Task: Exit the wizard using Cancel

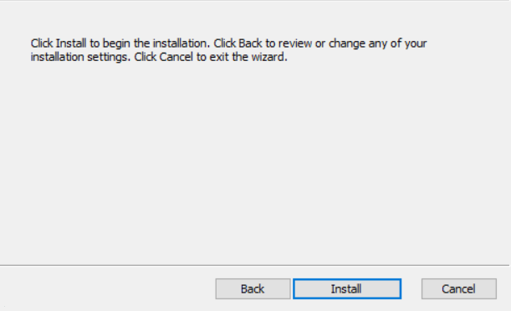Action: (x=459, y=288)
